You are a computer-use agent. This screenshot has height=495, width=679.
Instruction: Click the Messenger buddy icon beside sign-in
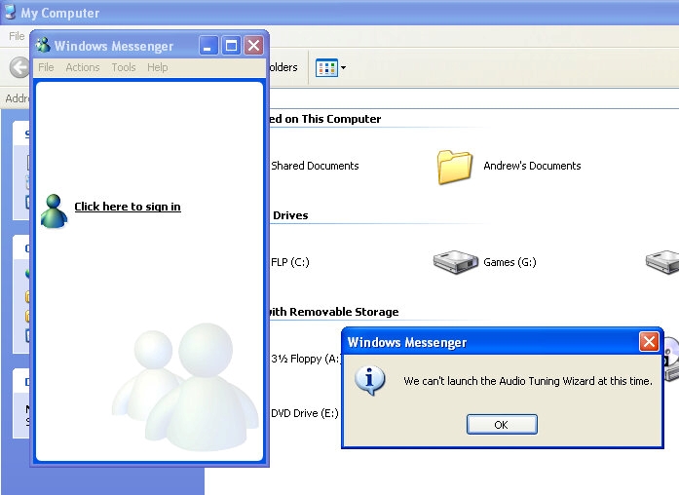tap(54, 209)
